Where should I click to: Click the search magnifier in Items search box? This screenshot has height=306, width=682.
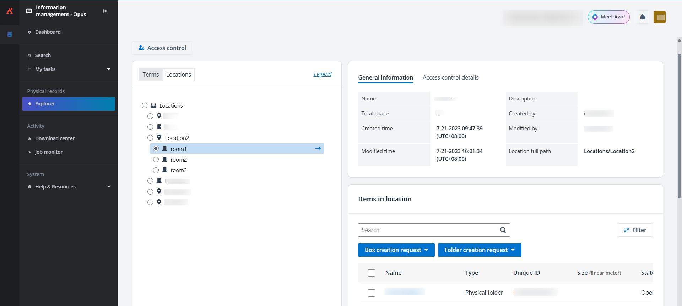(503, 230)
